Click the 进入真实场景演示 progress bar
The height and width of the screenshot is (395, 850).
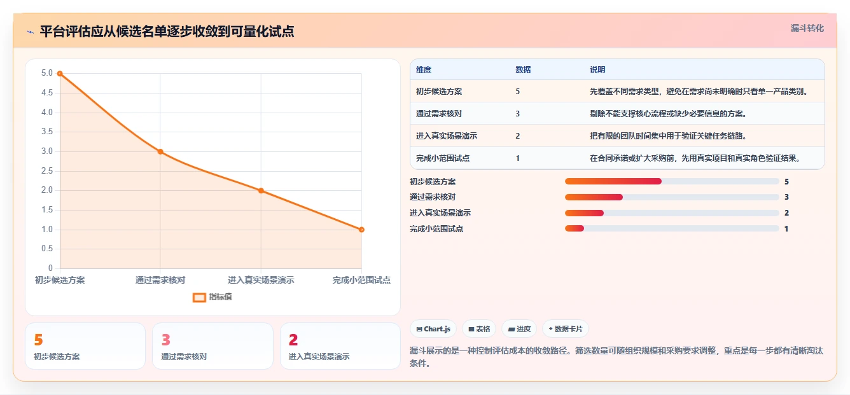[x=672, y=213]
